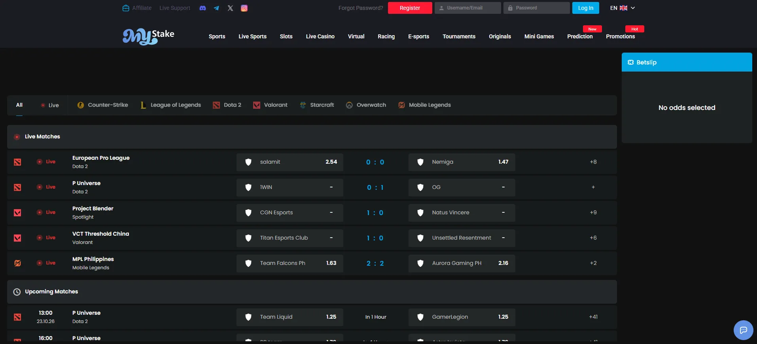757x344 pixels.
Task: Open the Mini Games menu
Action: tap(539, 36)
